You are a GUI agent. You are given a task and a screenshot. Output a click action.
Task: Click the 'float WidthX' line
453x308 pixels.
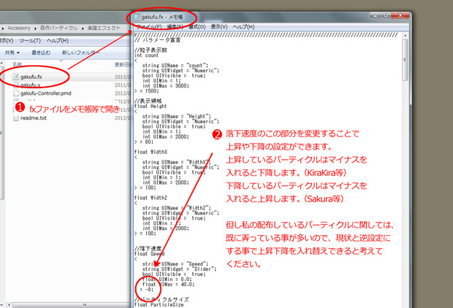coord(151,152)
